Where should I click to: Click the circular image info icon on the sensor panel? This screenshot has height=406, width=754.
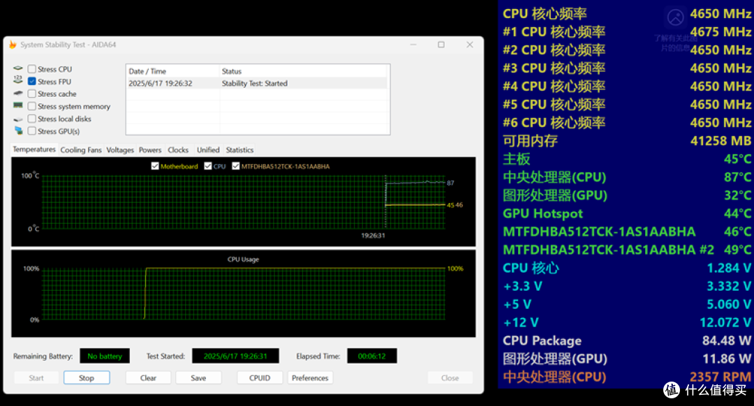tap(676, 17)
